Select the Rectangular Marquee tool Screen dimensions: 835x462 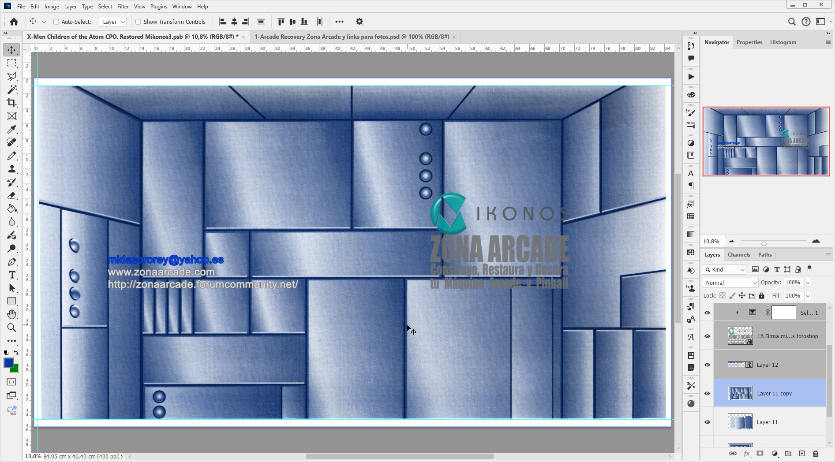[11, 63]
